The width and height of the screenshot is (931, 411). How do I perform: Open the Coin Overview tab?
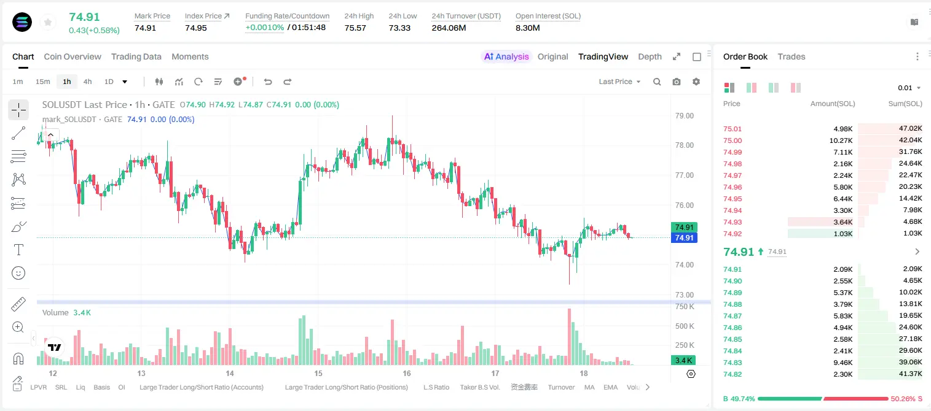click(73, 56)
